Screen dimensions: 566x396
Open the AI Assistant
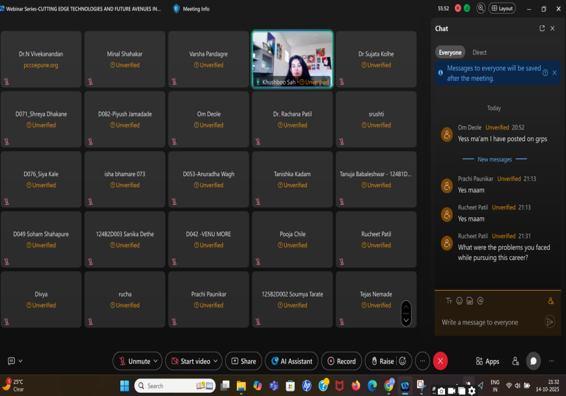point(291,361)
